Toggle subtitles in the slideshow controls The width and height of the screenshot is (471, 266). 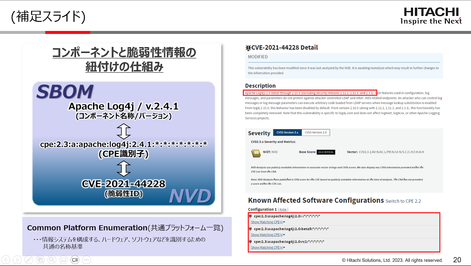tap(63, 260)
